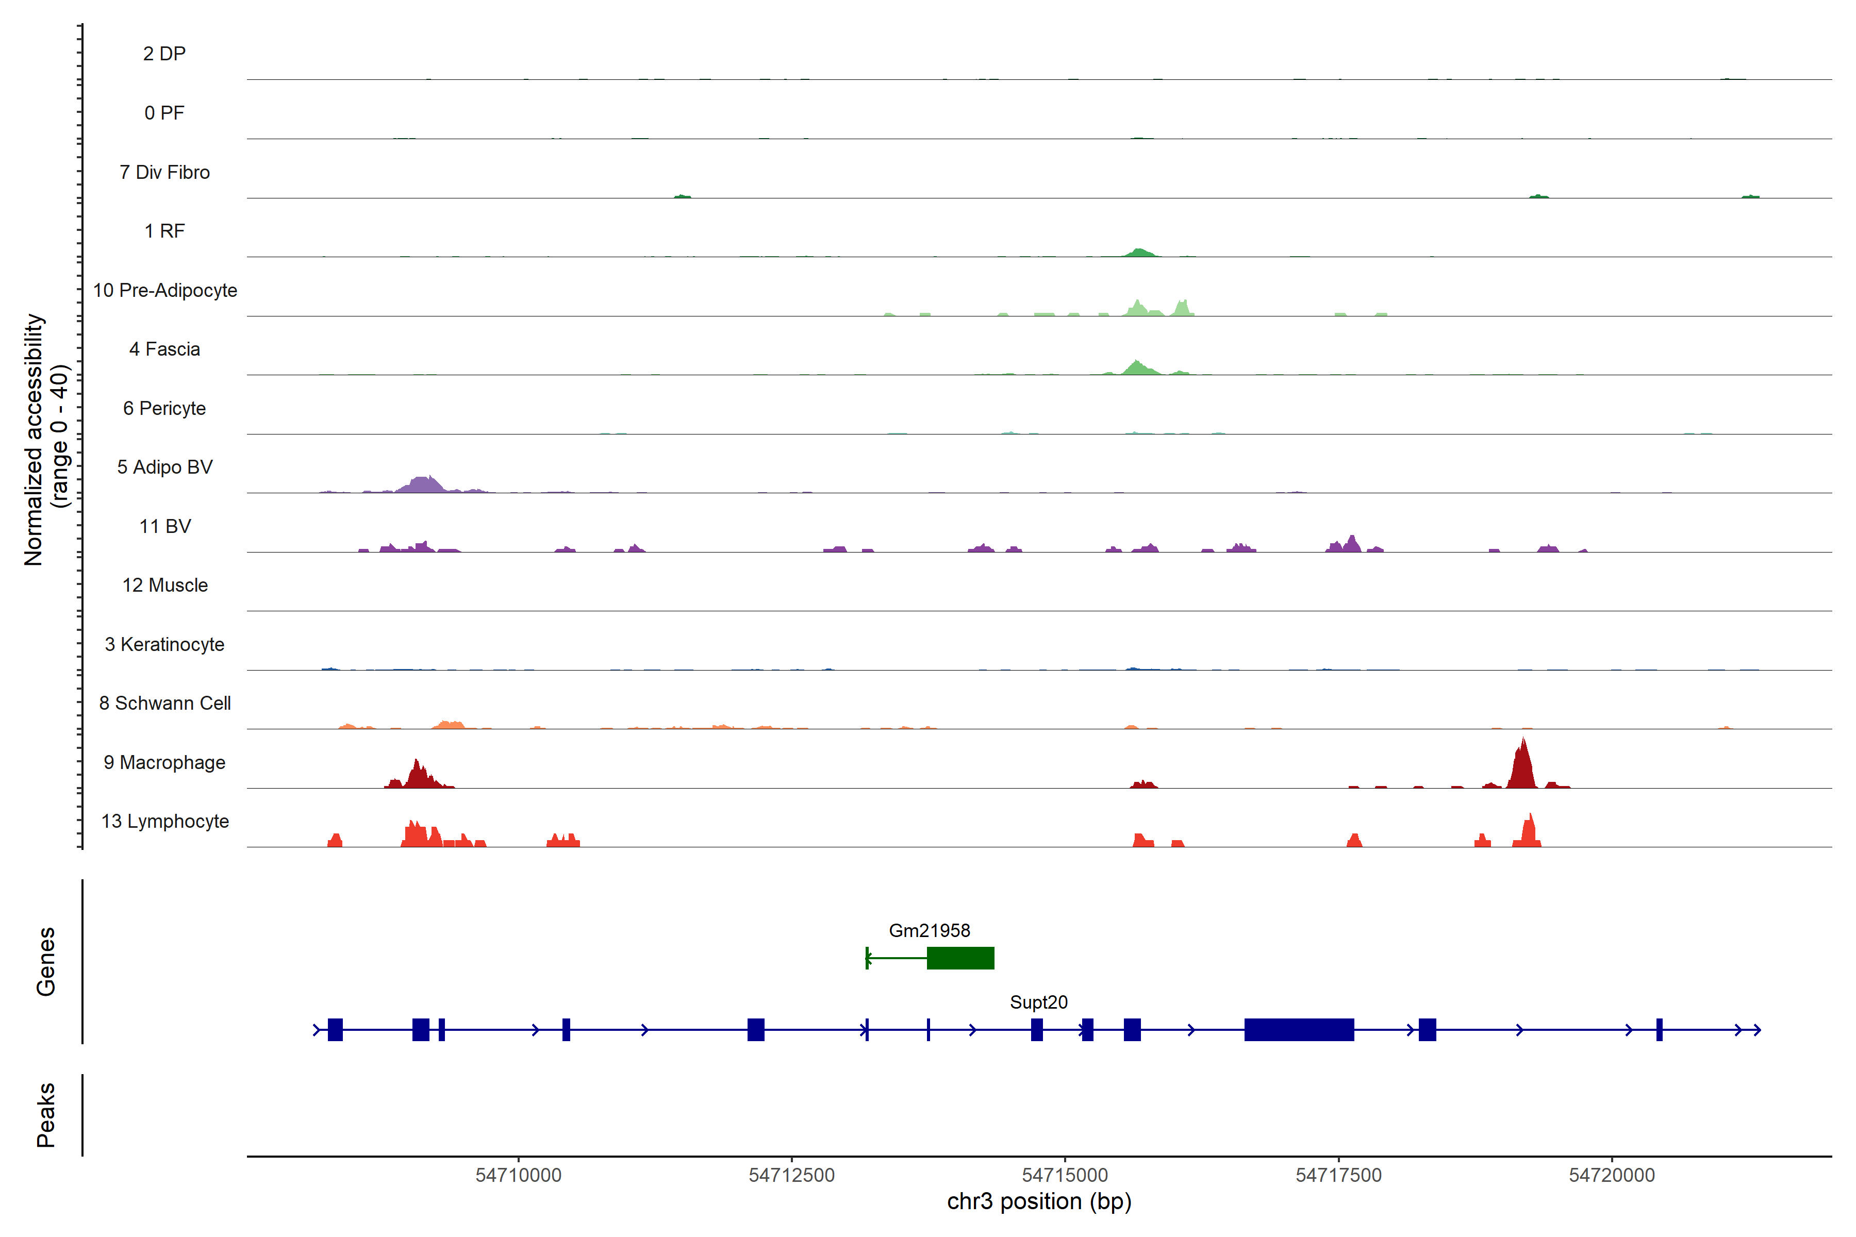The height and width of the screenshot is (1237, 1856).
Task: Click the 54710000 axis tick label
Action: tap(519, 1175)
